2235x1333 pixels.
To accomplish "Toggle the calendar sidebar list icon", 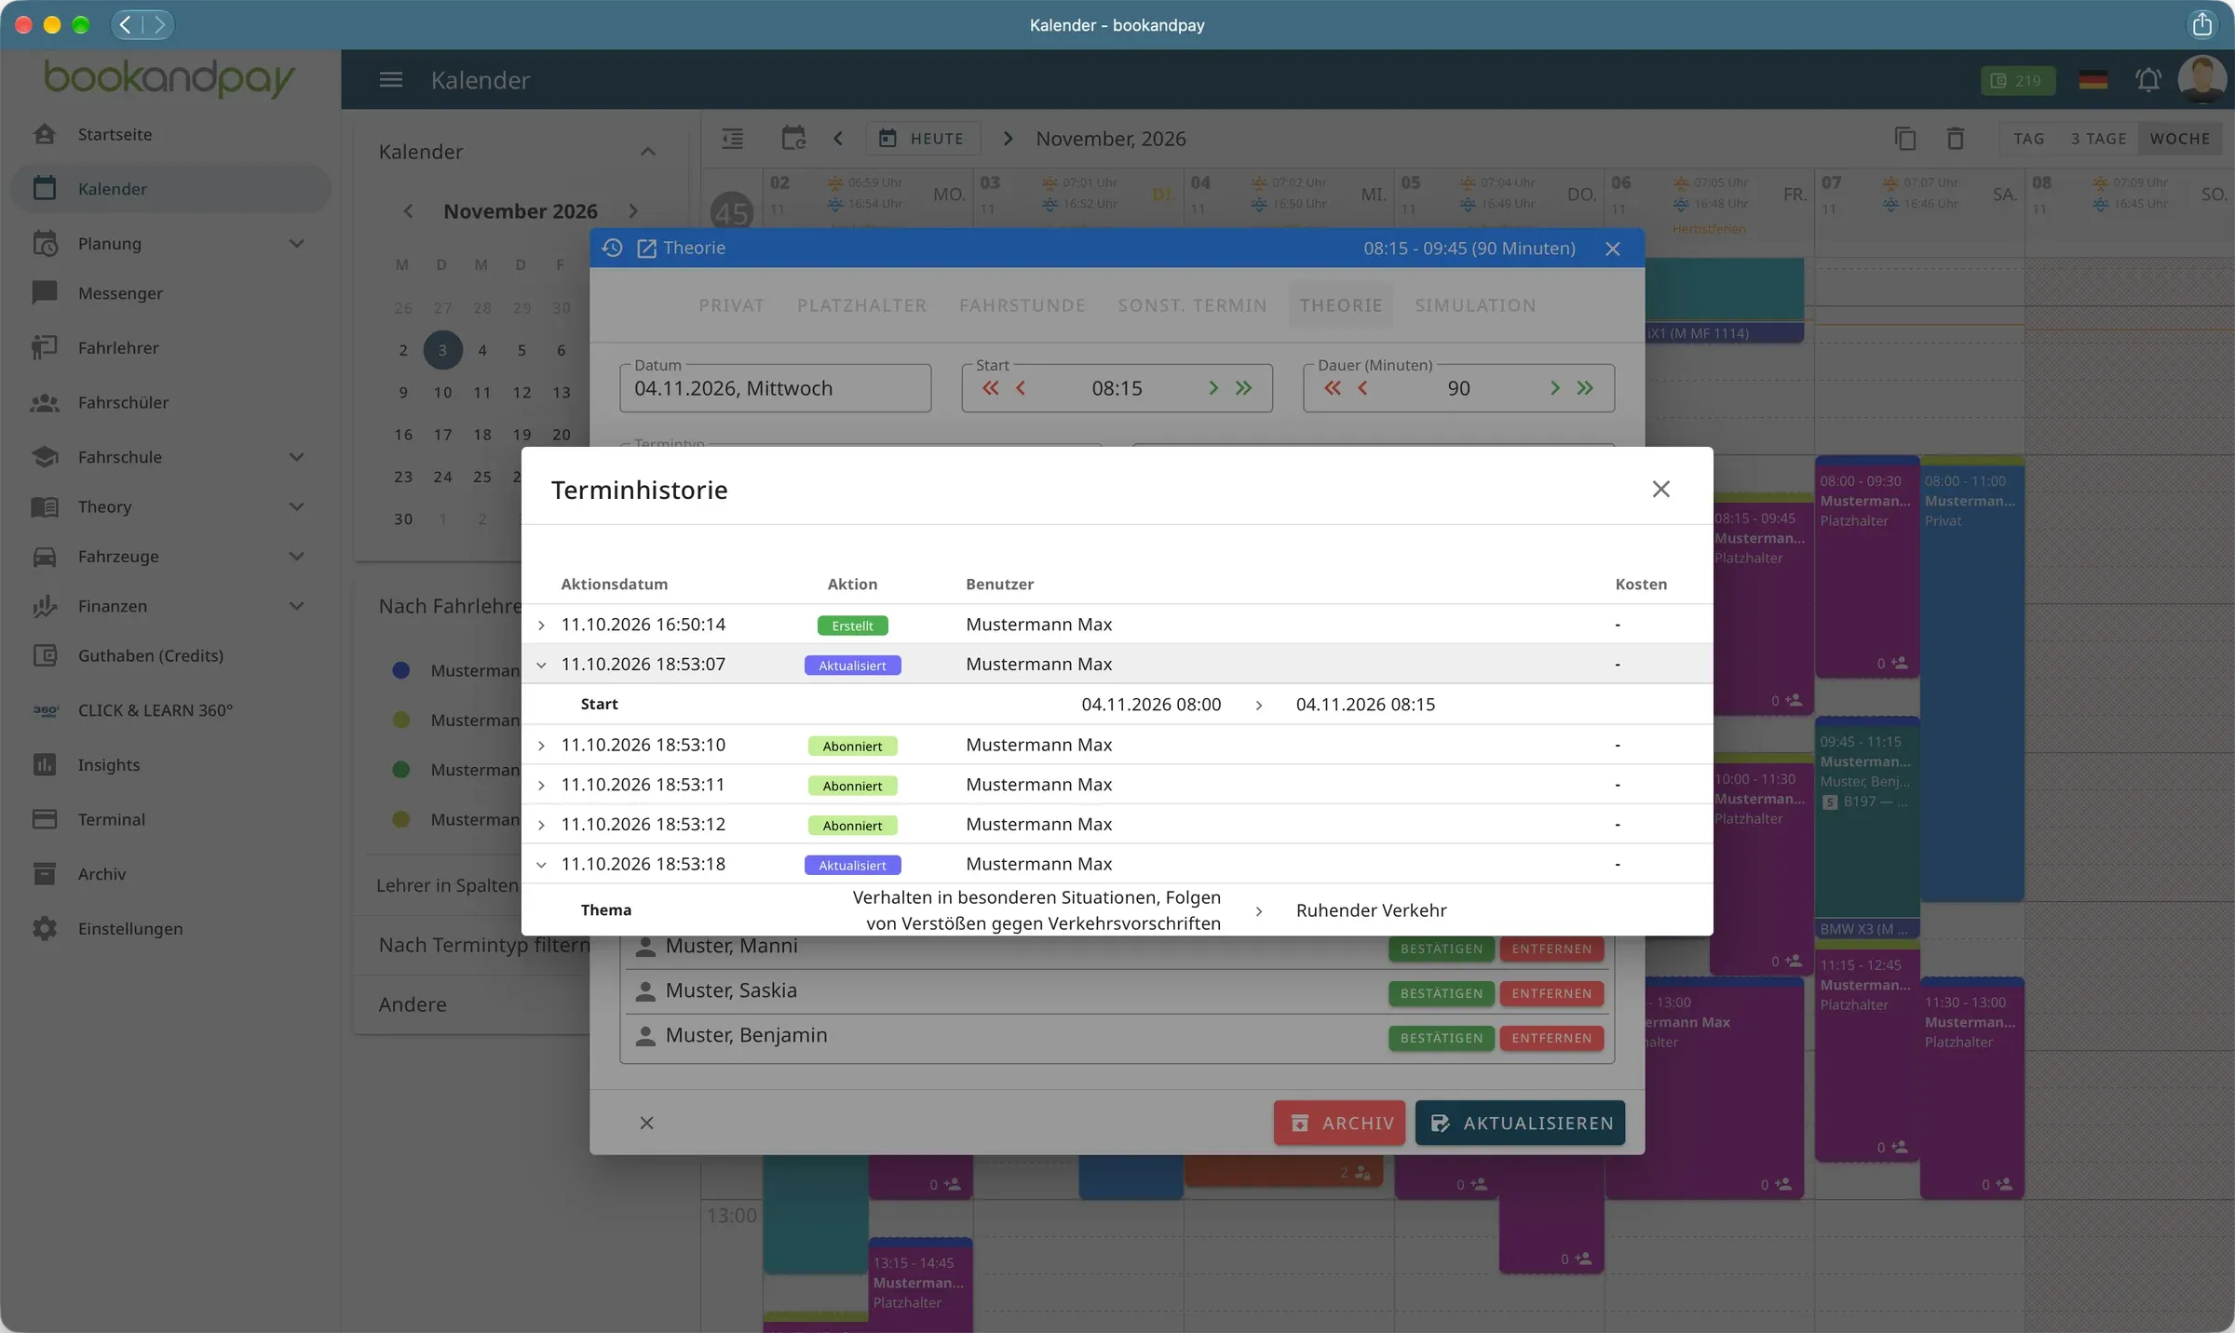I will pyautogui.click(x=733, y=139).
